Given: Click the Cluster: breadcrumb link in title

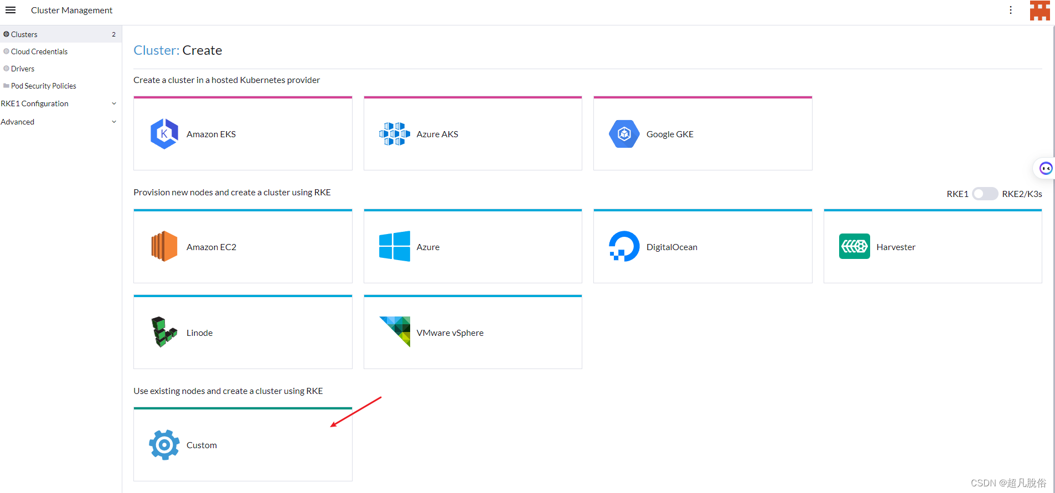Looking at the screenshot, I should 156,50.
